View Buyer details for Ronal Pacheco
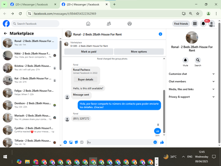221x166 pixels. tap(85, 79)
